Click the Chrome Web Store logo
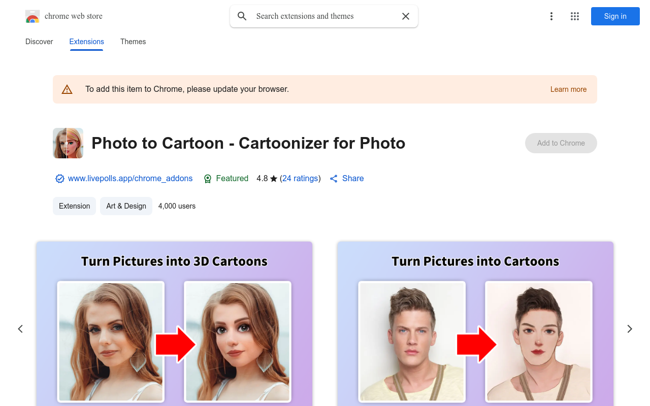The image size is (650, 406). [x=32, y=16]
